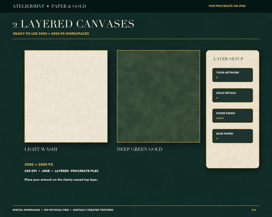Image resolution: width=272 pixels, height=217 pixels.
Task: Click the "300 DPI" spec text
Action: tap(31, 171)
